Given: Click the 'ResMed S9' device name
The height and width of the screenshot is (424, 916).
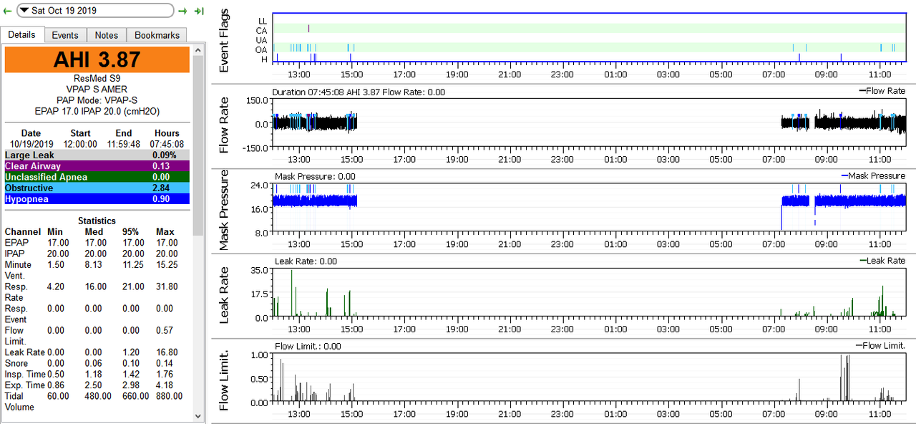Looking at the screenshot, I should (x=97, y=78).
